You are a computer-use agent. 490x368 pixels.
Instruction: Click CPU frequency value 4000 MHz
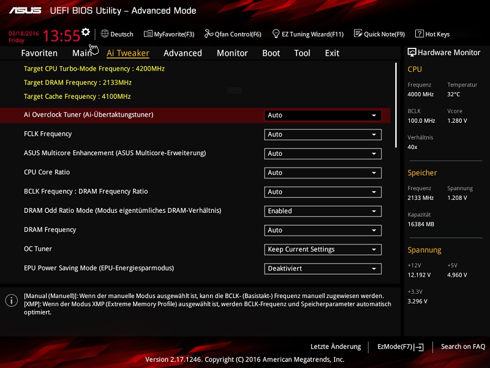pyautogui.click(x=420, y=94)
